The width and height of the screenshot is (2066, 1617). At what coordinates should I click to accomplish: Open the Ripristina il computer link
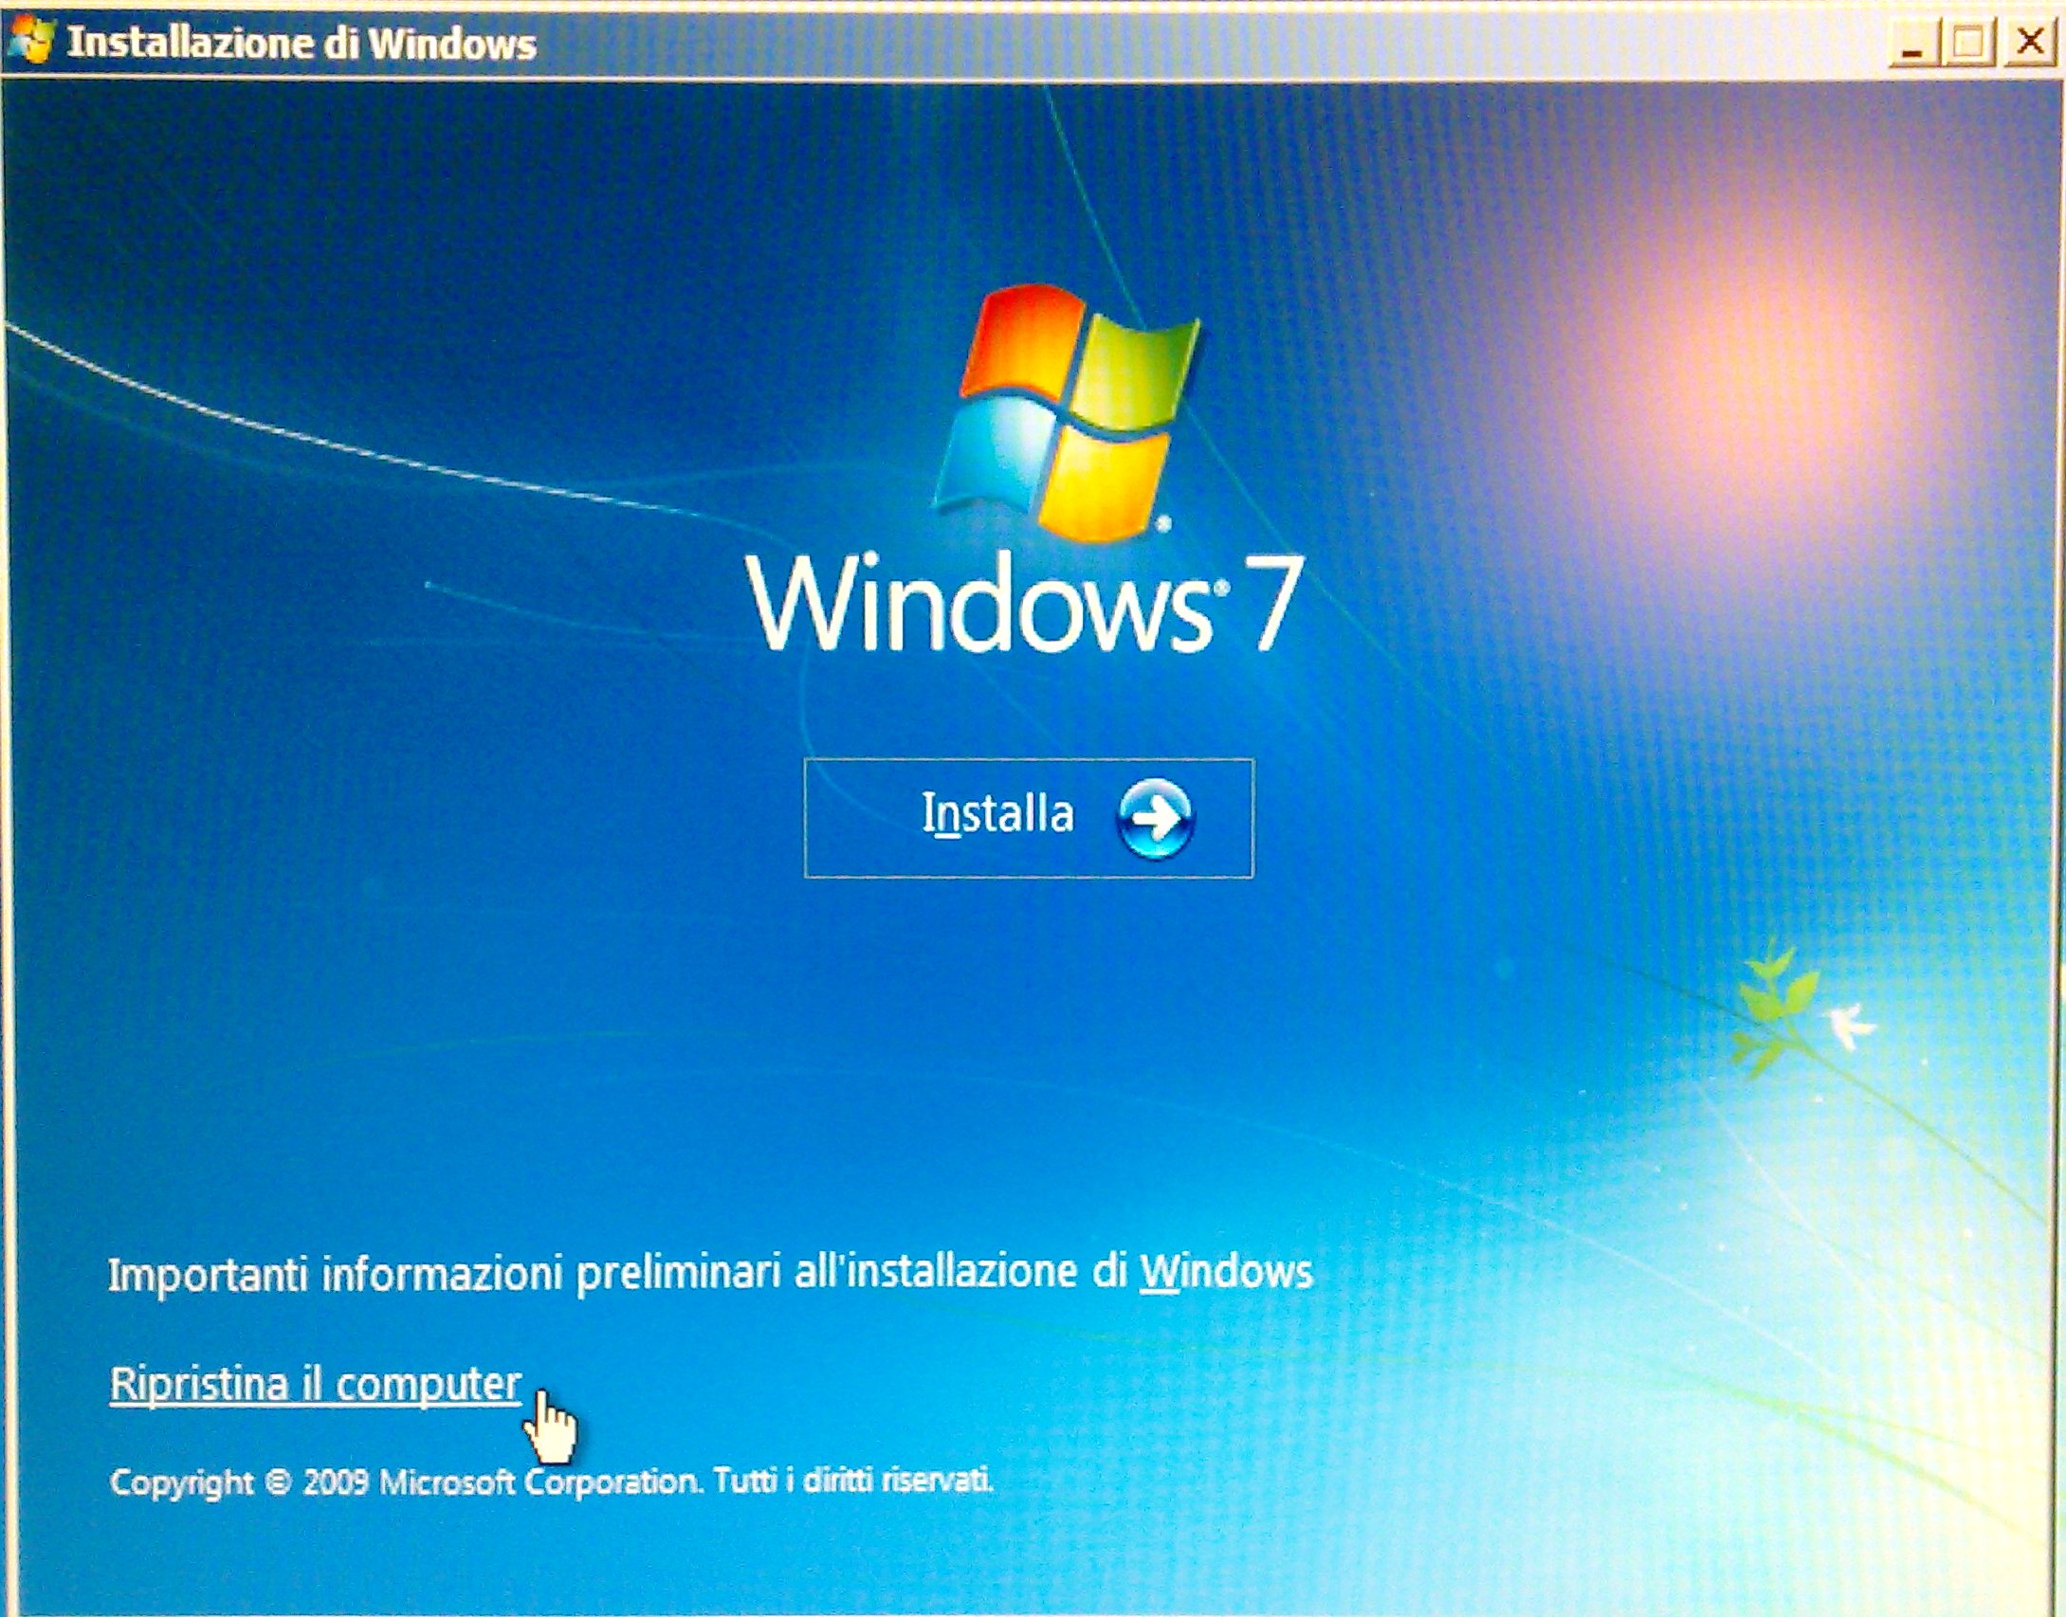[315, 1384]
